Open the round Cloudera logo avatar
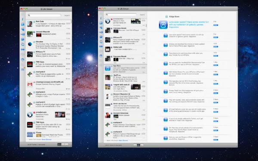The height and width of the screenshot is (161, 258). coord(30,44)
